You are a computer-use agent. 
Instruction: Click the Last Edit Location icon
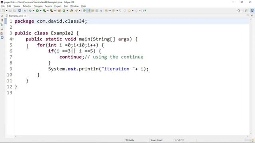click(x=120, y=11)
